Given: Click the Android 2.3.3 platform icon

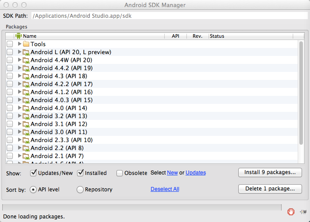Looking at the screenshot, I should [26, 140].
